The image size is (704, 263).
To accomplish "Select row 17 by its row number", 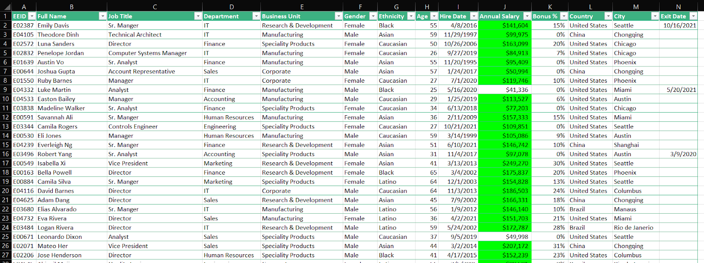I will pyautogui.click(x=5, y=163).
